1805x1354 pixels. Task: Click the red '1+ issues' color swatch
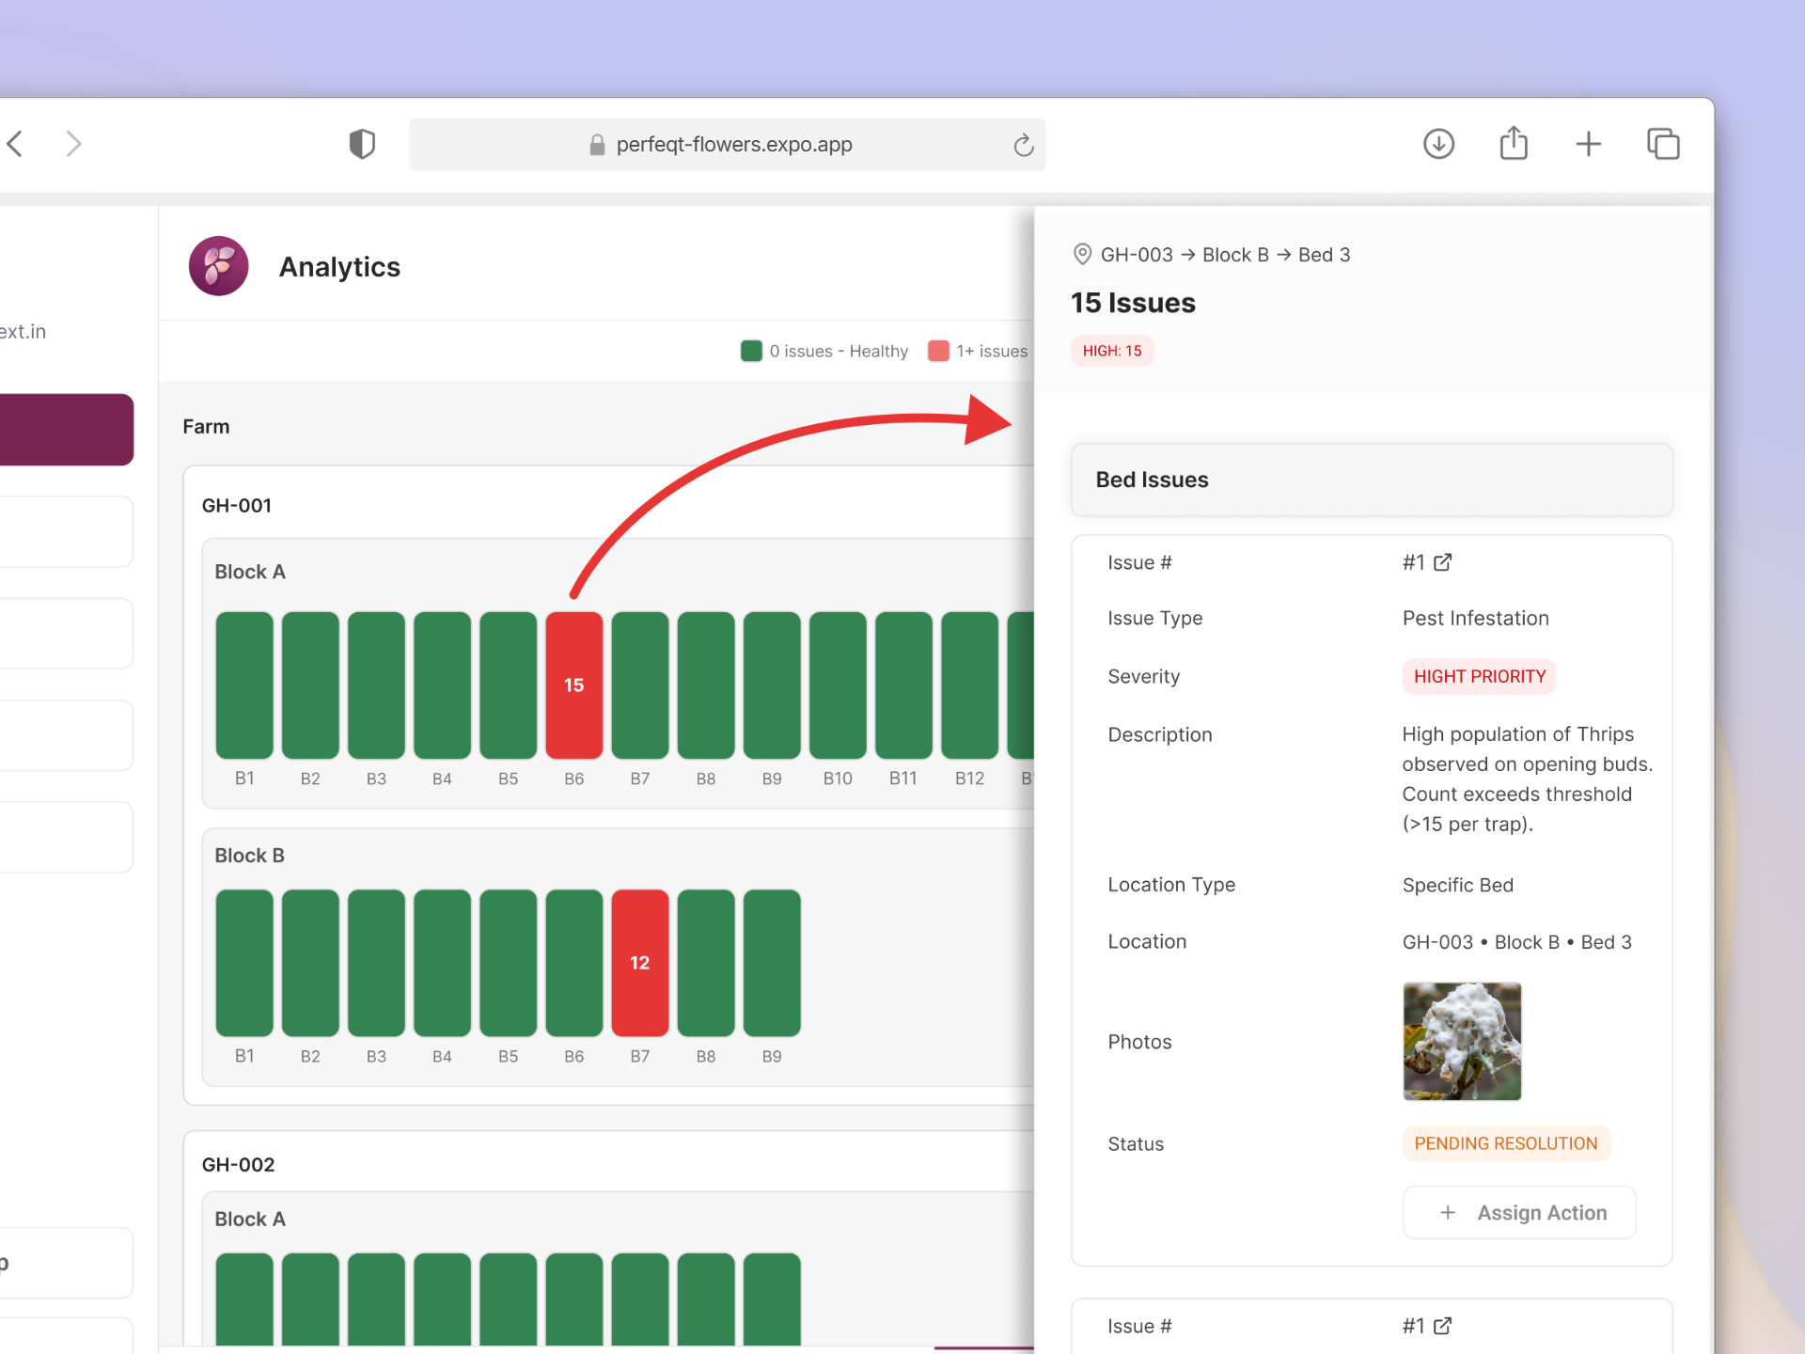[x=938, y=350]
